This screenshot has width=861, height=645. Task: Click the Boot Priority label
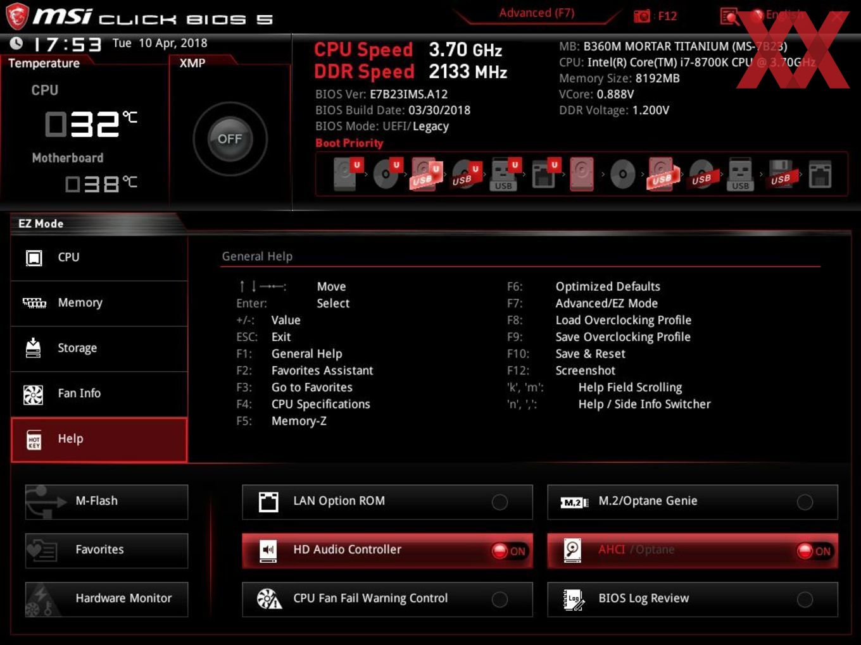349,143
